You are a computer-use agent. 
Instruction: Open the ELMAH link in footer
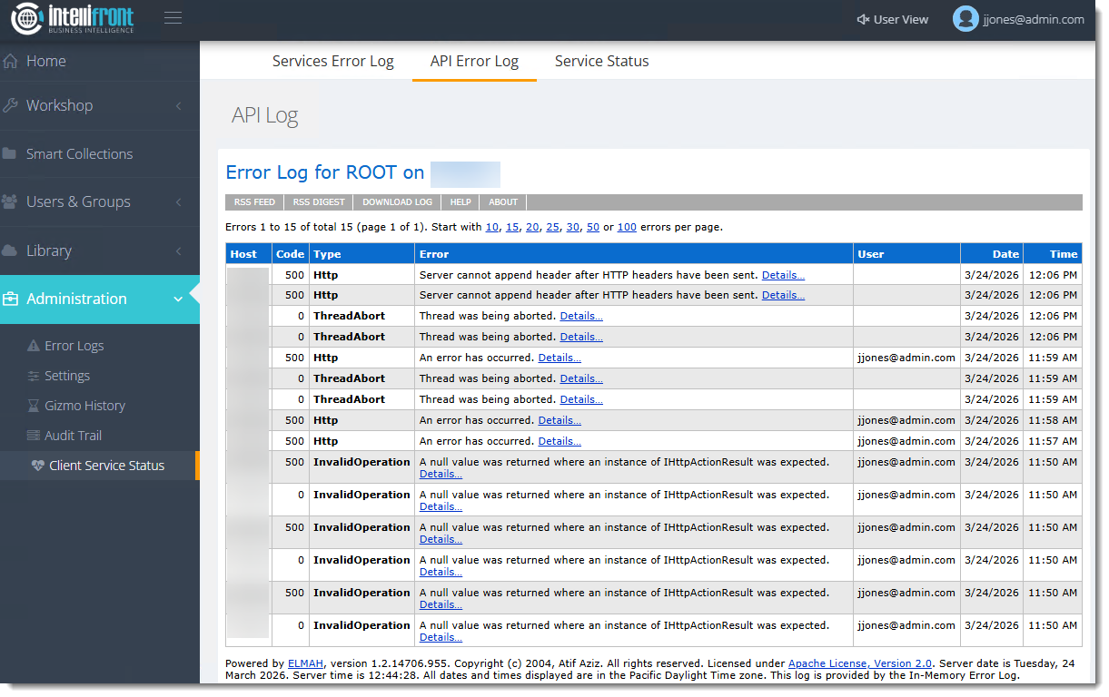coord(304,663)
